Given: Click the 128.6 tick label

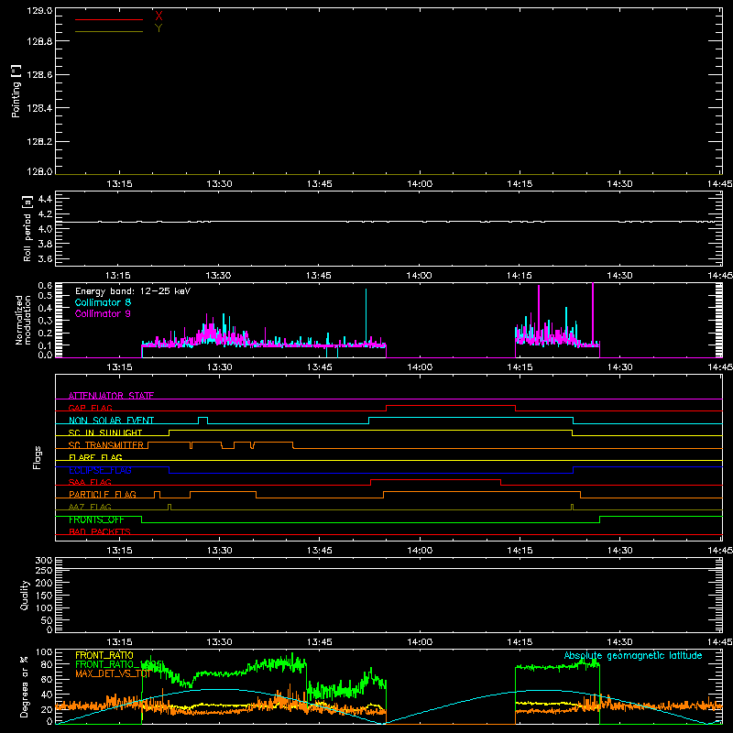Looking at the screenshot, I should click(x=39, y=75).
